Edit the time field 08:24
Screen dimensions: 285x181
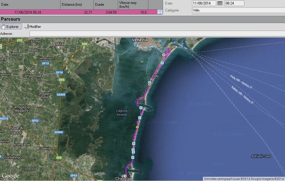click(234, 3)
